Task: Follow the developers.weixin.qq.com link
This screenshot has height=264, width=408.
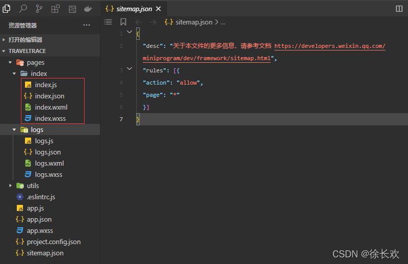Action: (x=329, y=46)
